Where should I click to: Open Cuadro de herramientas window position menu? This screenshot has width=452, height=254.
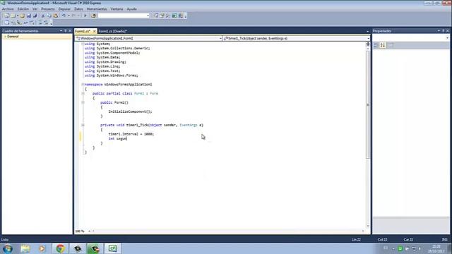pyautogui.click(x=61, y=31)
